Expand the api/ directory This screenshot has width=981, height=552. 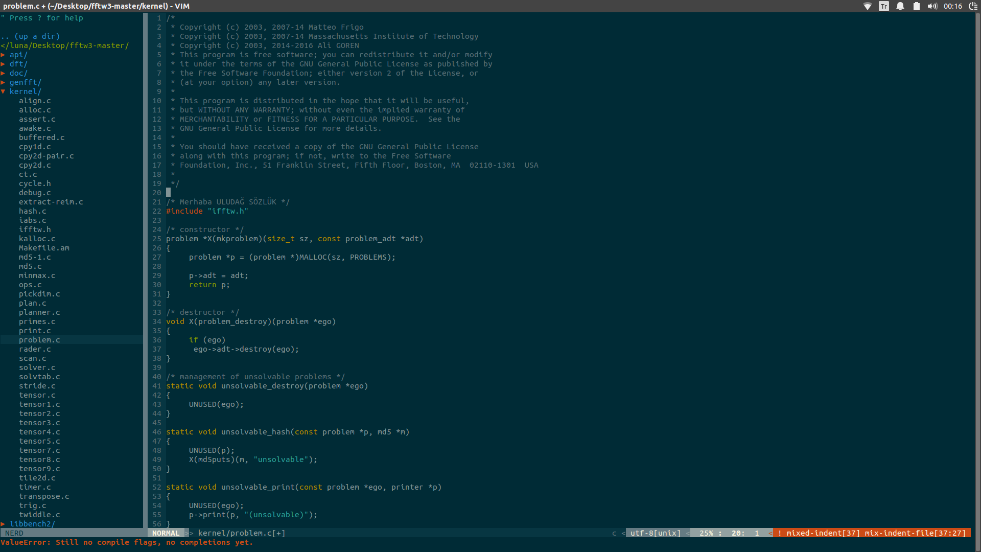[x=18, y=55]
